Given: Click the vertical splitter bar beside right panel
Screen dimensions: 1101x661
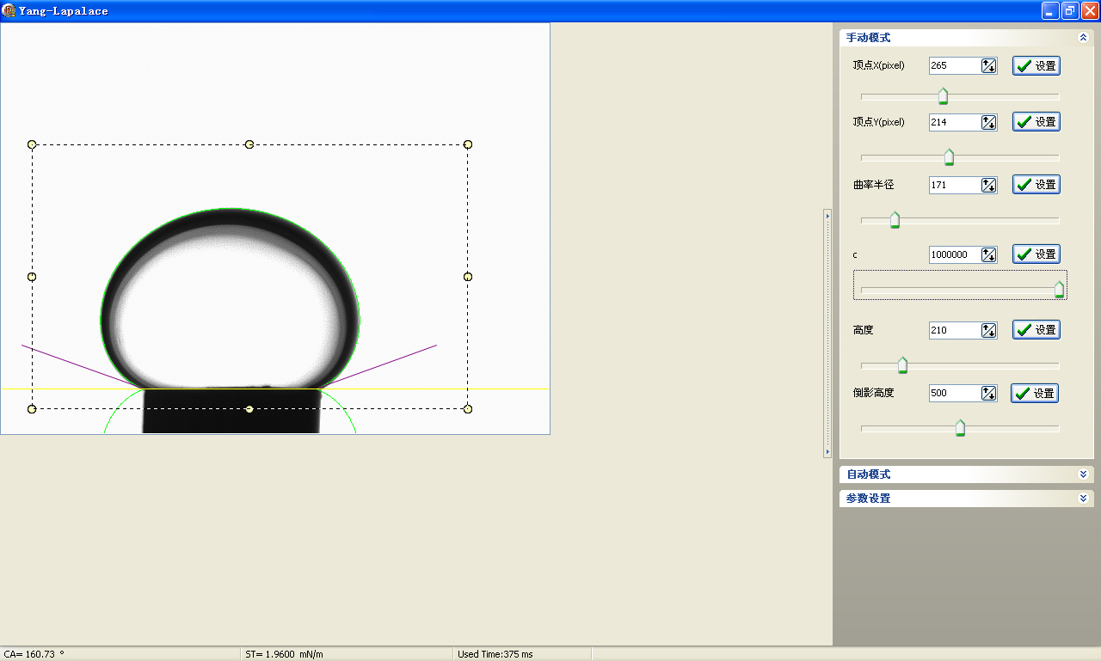Looking at the screenshot, I should pos(827,334).
